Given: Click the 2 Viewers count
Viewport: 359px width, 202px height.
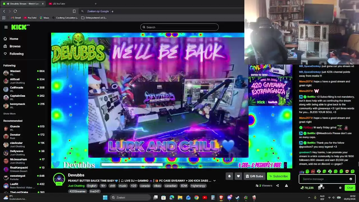Looking at the screenshot, I should point(264,185).
